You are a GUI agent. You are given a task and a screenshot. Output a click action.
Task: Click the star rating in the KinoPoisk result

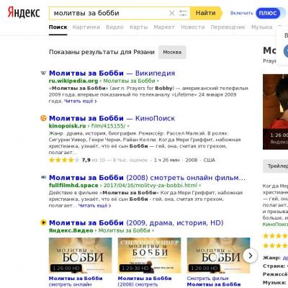tap(64, 160)
